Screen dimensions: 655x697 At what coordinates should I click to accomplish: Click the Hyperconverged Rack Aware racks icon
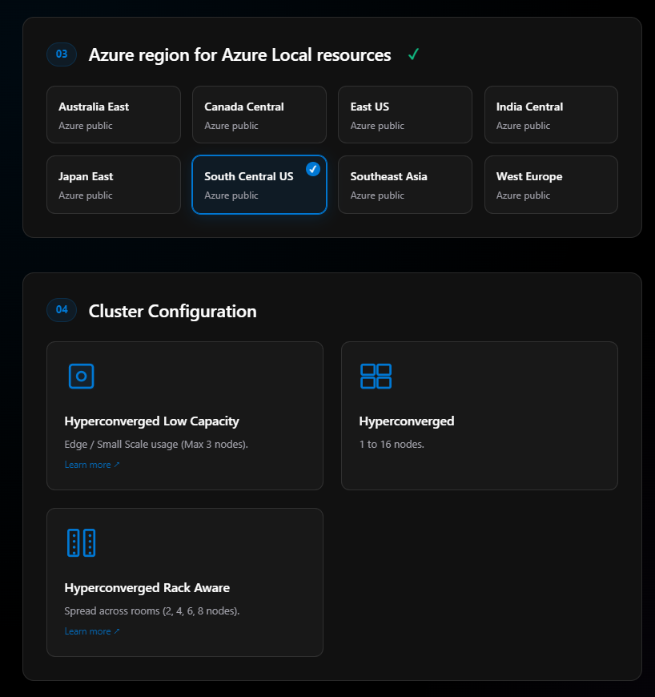click(x=81, y=542)
